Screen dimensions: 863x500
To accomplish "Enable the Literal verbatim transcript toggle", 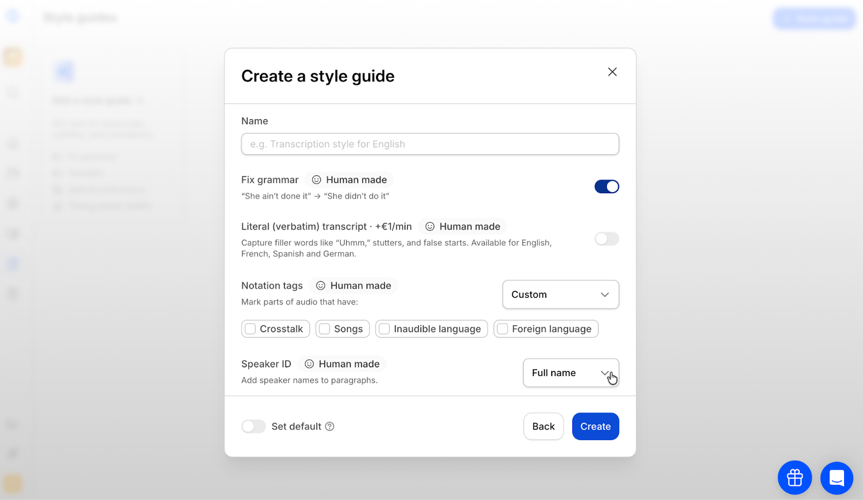I will click(x=606, y=239).
